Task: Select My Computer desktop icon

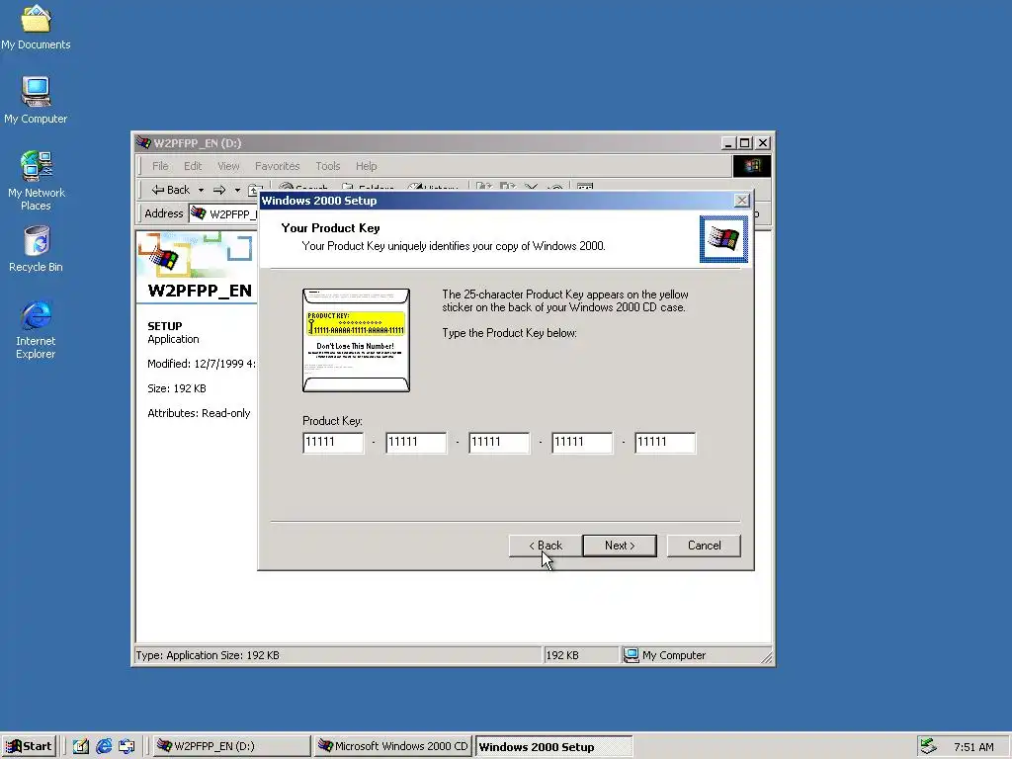Action: [36, 100]
